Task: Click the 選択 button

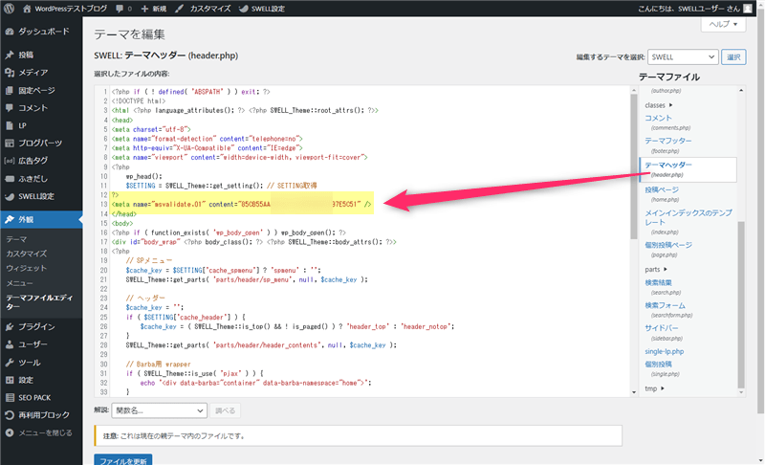Action: coord(733,57)
